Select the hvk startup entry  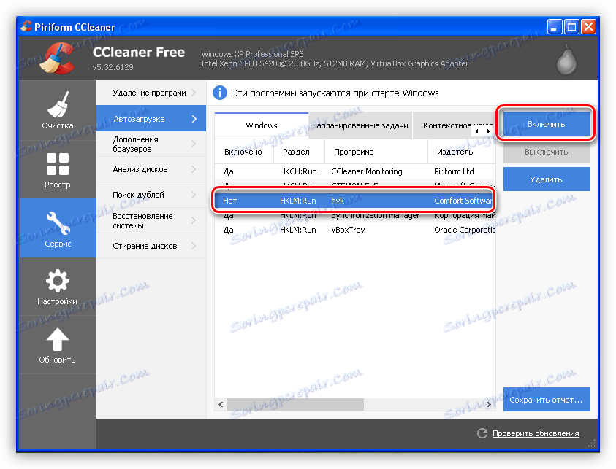point(354,201)
